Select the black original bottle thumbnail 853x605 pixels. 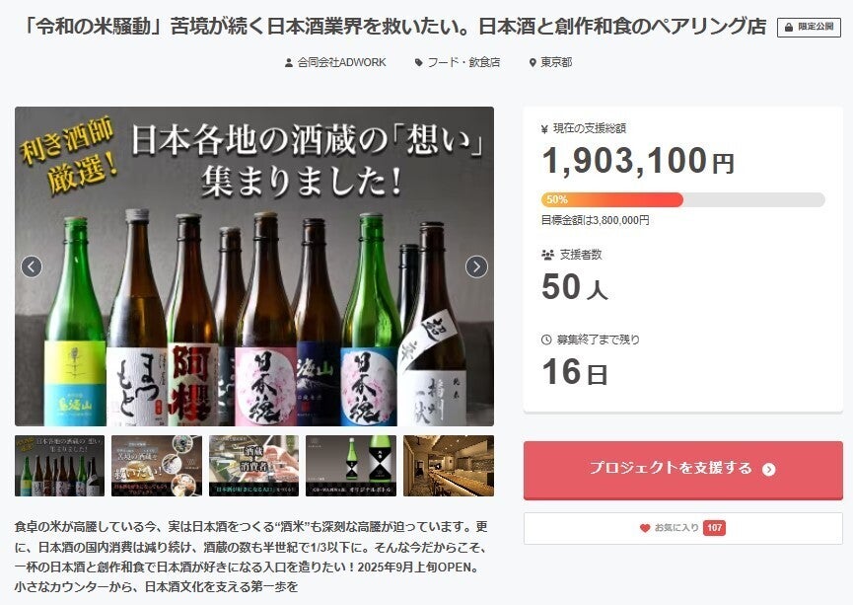click(351, 466)
